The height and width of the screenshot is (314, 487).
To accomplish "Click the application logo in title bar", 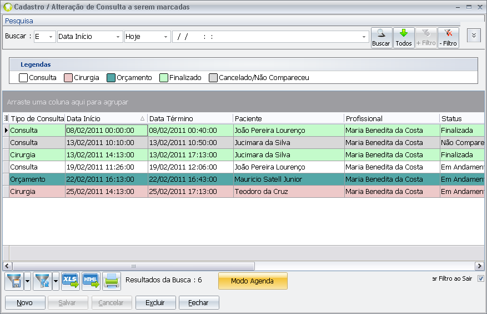I will (x=8, y=7).
